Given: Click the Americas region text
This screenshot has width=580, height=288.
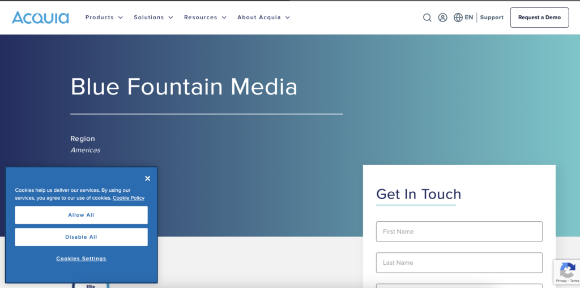Looking at the screenshot, I should tap(86, 150).
